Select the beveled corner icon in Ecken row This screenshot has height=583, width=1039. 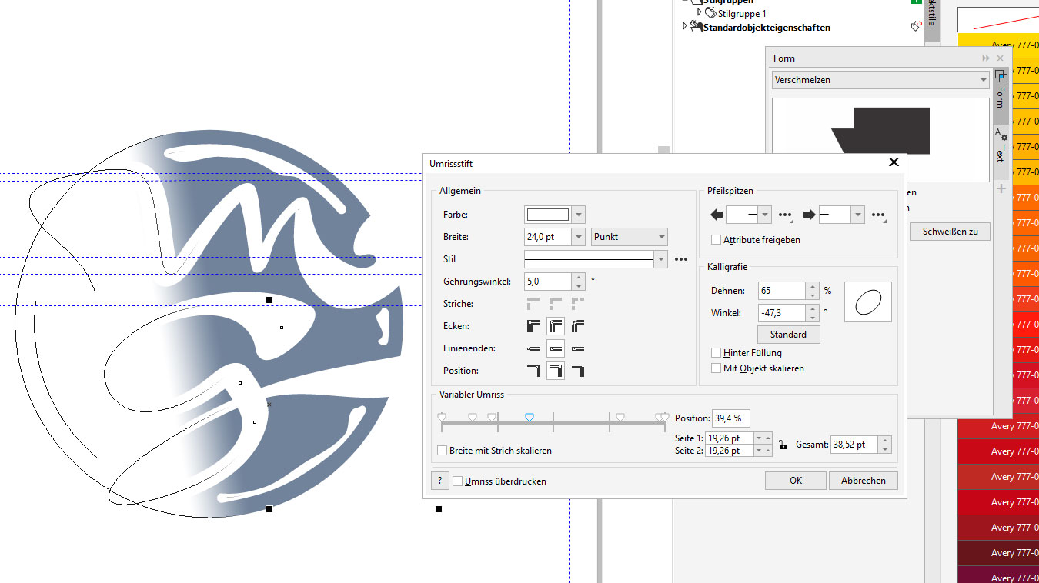click(x=578, y=326)
